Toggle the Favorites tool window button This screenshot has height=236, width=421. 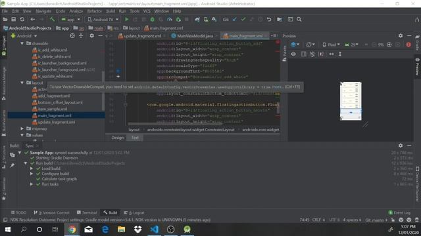[x=4, y=189]
